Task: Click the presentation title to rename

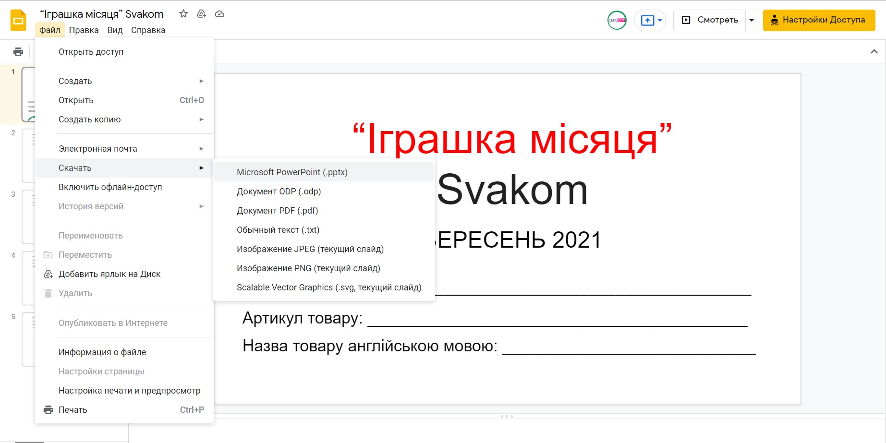Action: (101, 14)
